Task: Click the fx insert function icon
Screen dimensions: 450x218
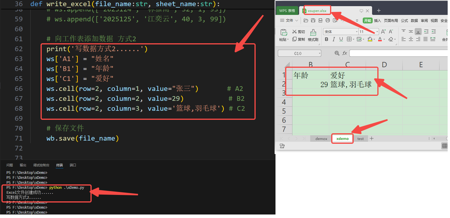Action: pos(345,53)
